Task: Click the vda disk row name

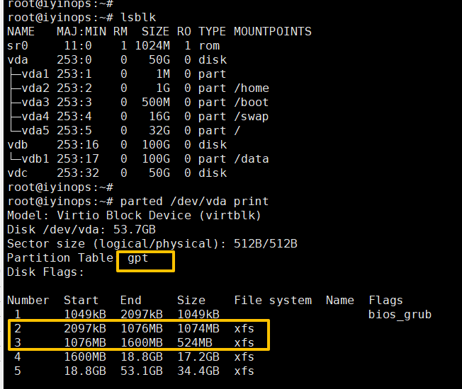Action: coord(18,60)
